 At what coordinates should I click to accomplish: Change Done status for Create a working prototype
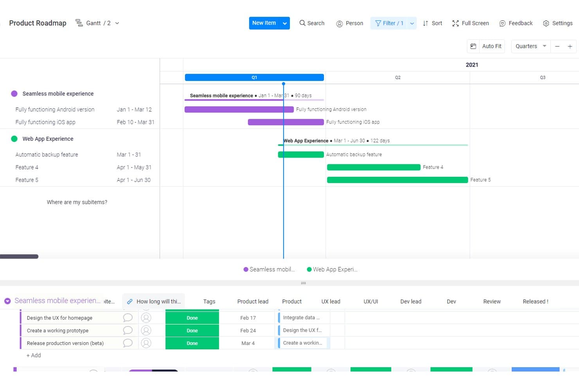coord(192,330)
